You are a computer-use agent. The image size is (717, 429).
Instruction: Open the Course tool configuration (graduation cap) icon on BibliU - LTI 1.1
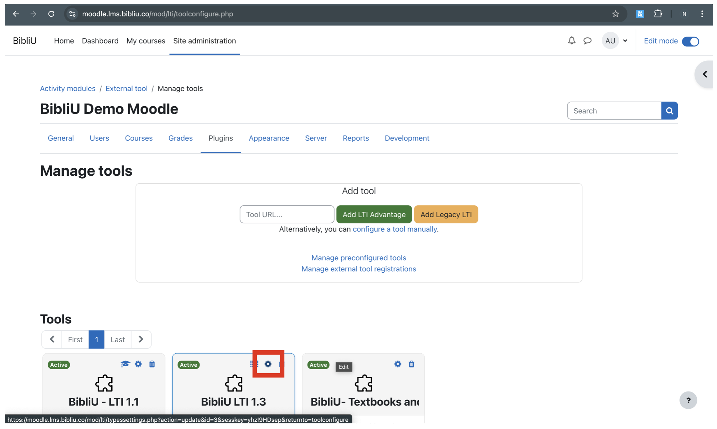[125, 364]
